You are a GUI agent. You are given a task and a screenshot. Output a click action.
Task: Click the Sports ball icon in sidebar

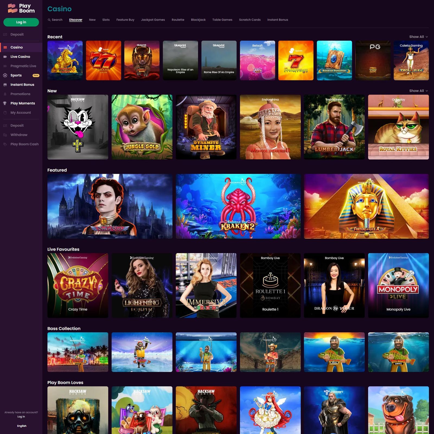click(5, 75)
